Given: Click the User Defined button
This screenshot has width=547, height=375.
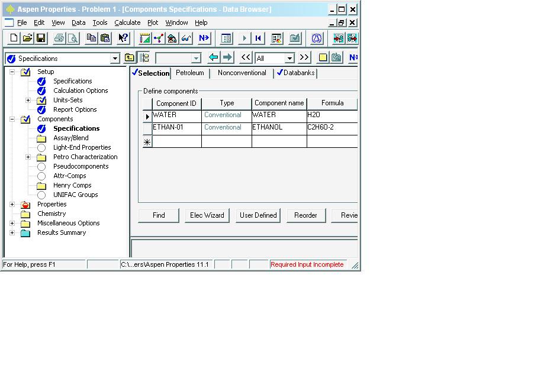Looking at the screenshot, I should (258, 215).
